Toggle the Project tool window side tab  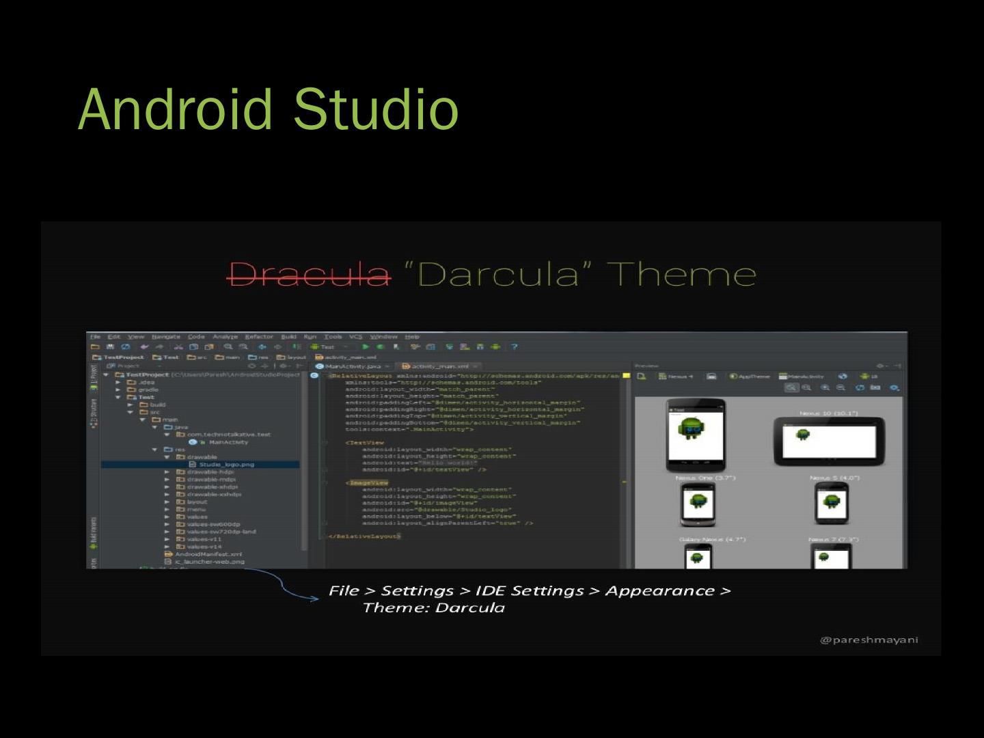(x=94, y=374)
